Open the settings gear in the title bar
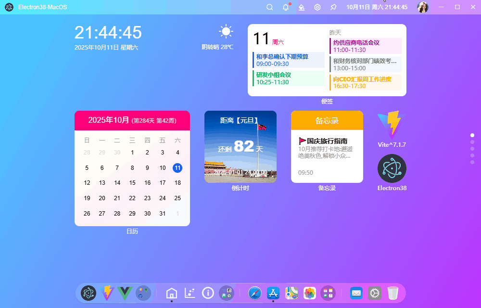 tap(317, 7)
